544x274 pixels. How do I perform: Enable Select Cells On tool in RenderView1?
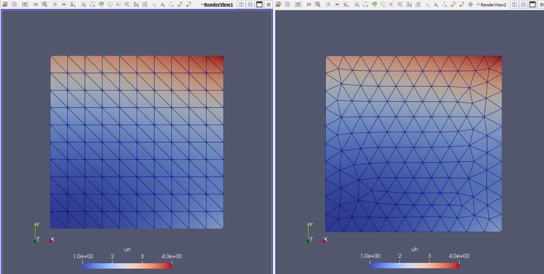pos(84,4)
